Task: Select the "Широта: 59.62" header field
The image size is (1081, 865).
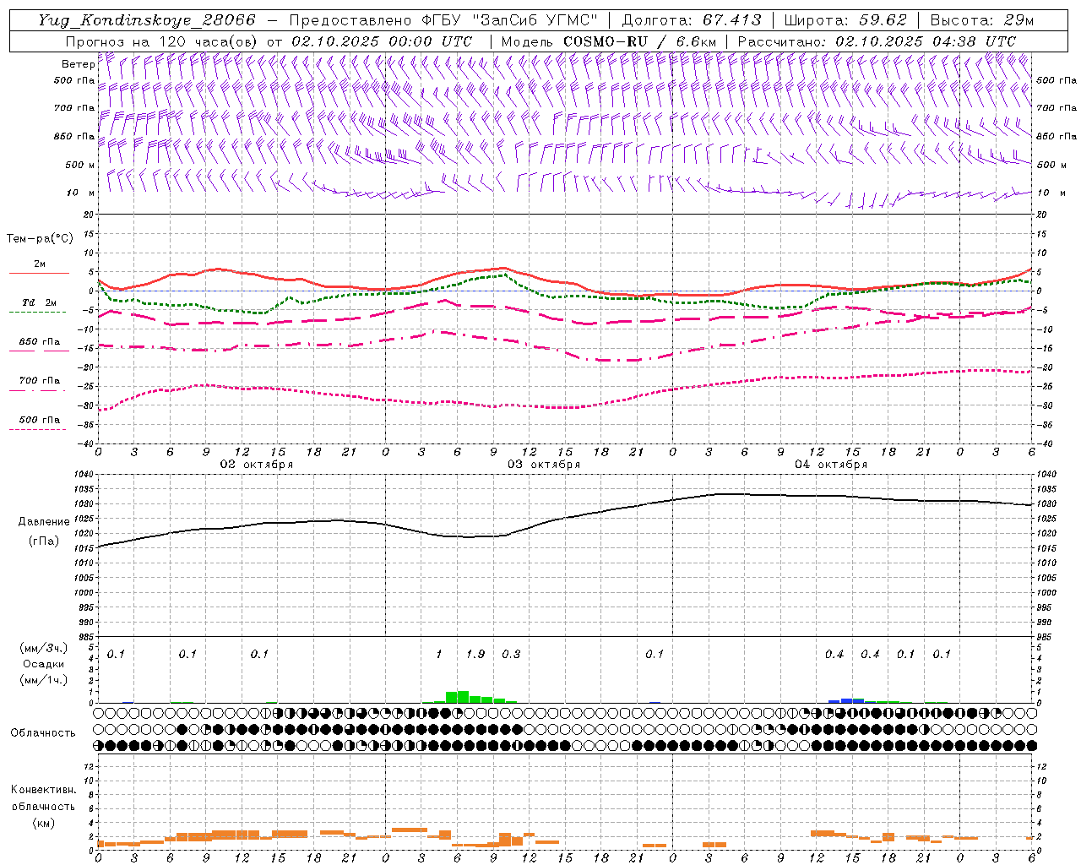Action: pos(845,20)
